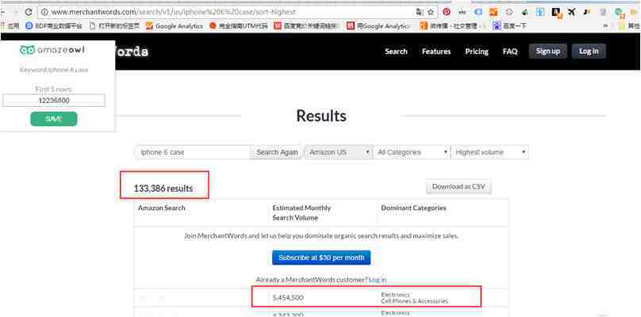Screen dimensions: 641x317
Task: Expand the All Categories dropdown
Action: click(x=412, y=152)
